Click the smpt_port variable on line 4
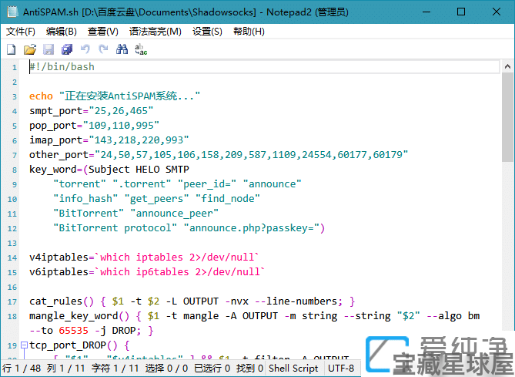Viewport: 515px width, 377px height. coord(56,111)
